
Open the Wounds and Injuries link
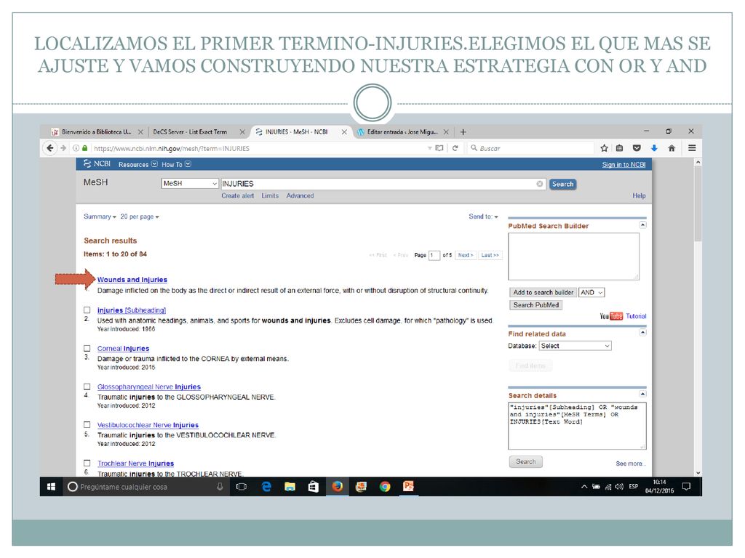pos(132,280)
